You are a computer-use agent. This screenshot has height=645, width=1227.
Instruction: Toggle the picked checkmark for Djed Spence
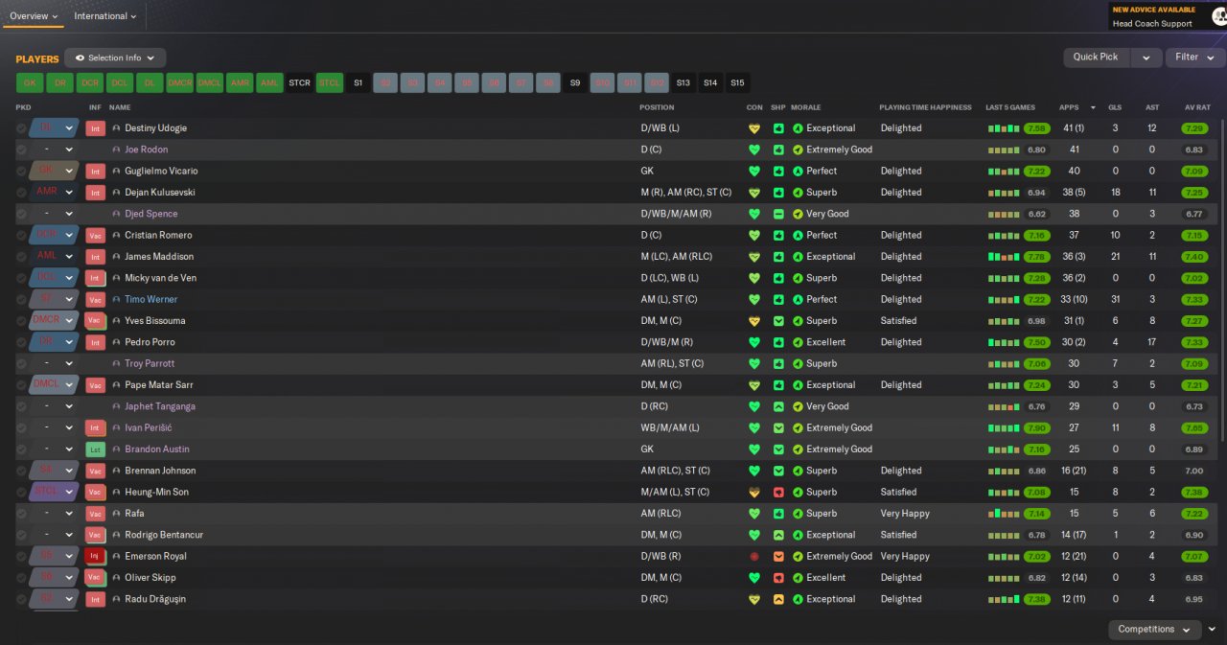pos(21,214)
